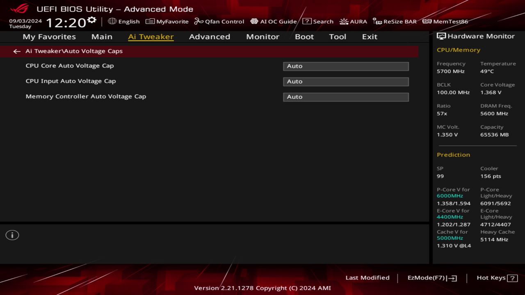Click the 12:20 clock time
This screenshot has height=295, width=525.
coord(66,23)
